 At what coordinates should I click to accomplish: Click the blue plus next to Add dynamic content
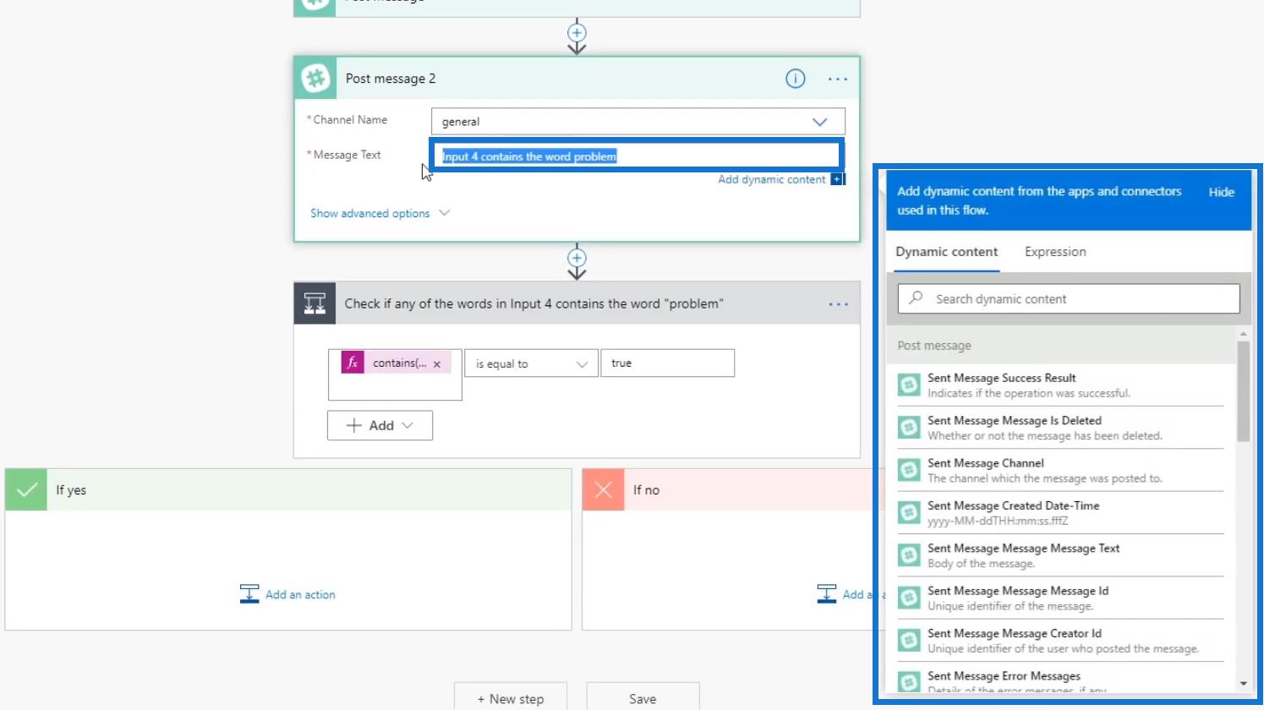click(x=837, y=179)
